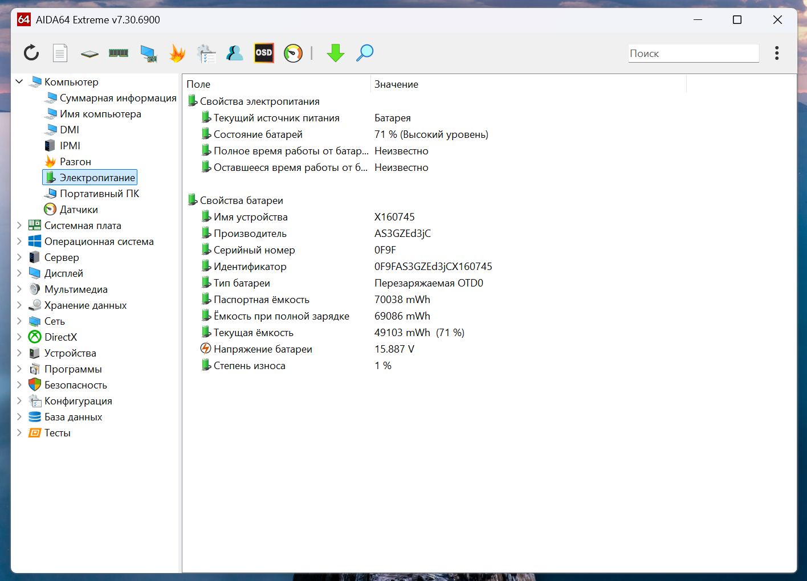This screenshot has height=581, width=807.
Task: Open the motherboard chip toolbar icon
Action: tap(89, 54)
